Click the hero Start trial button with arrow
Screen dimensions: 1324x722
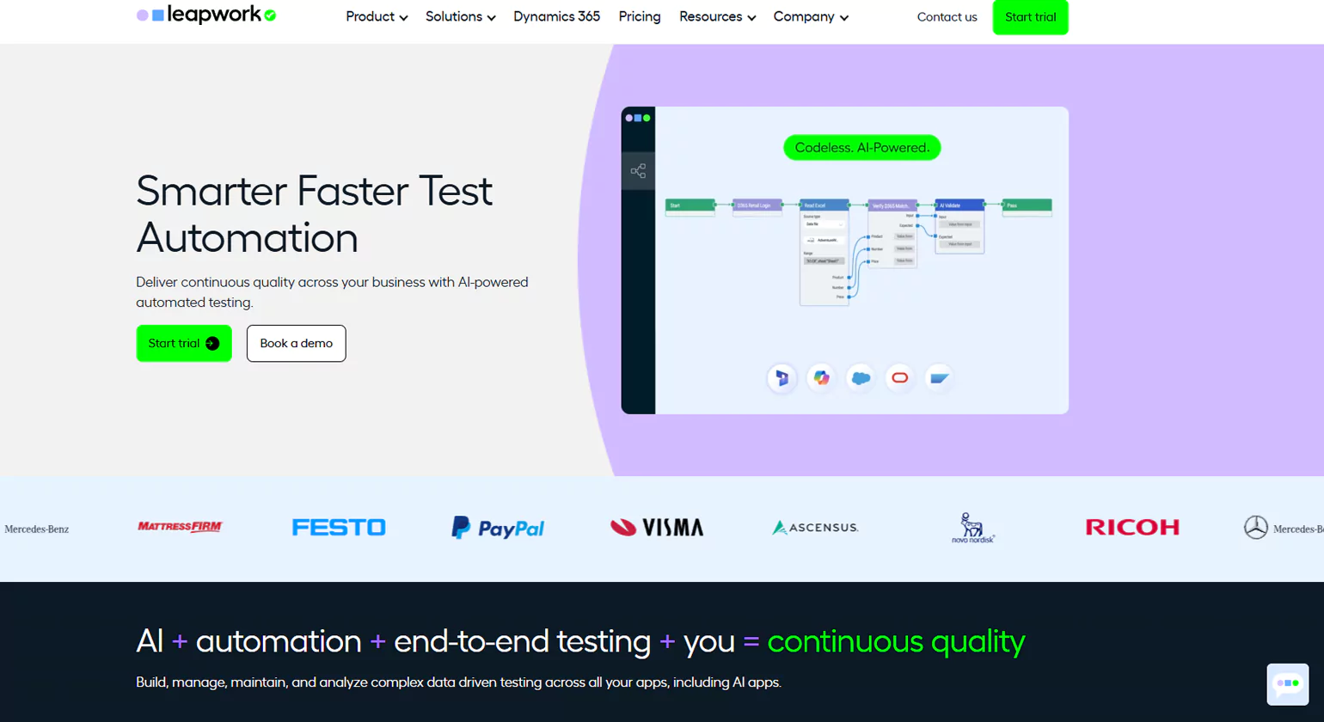tap(184, 343)
